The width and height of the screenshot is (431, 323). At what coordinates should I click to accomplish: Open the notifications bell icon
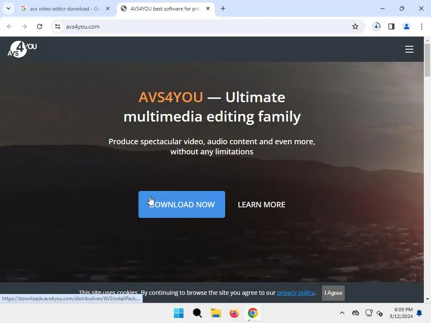(420, 313)
